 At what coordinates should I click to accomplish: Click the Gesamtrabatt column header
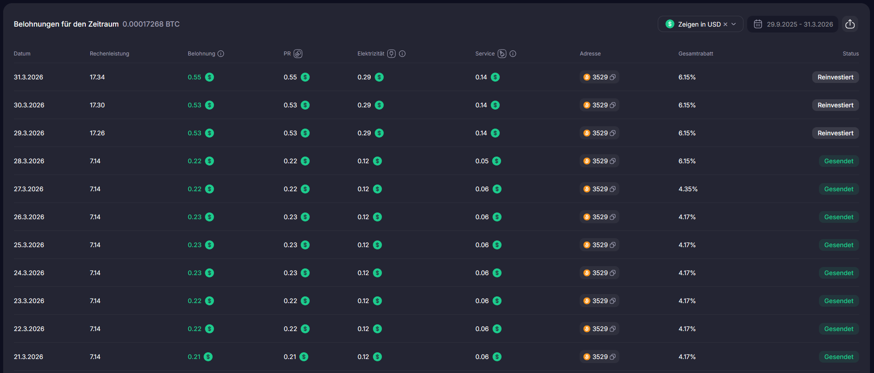pyautogui.click(x=696, y=54)
